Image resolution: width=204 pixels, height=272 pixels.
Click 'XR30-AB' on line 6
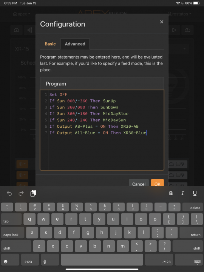pyautogui.click(x=130, y=126)
